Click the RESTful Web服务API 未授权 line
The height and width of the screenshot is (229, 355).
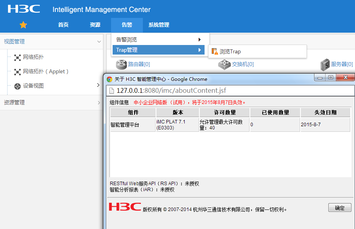pyautogui.click(x=154, y=184)
